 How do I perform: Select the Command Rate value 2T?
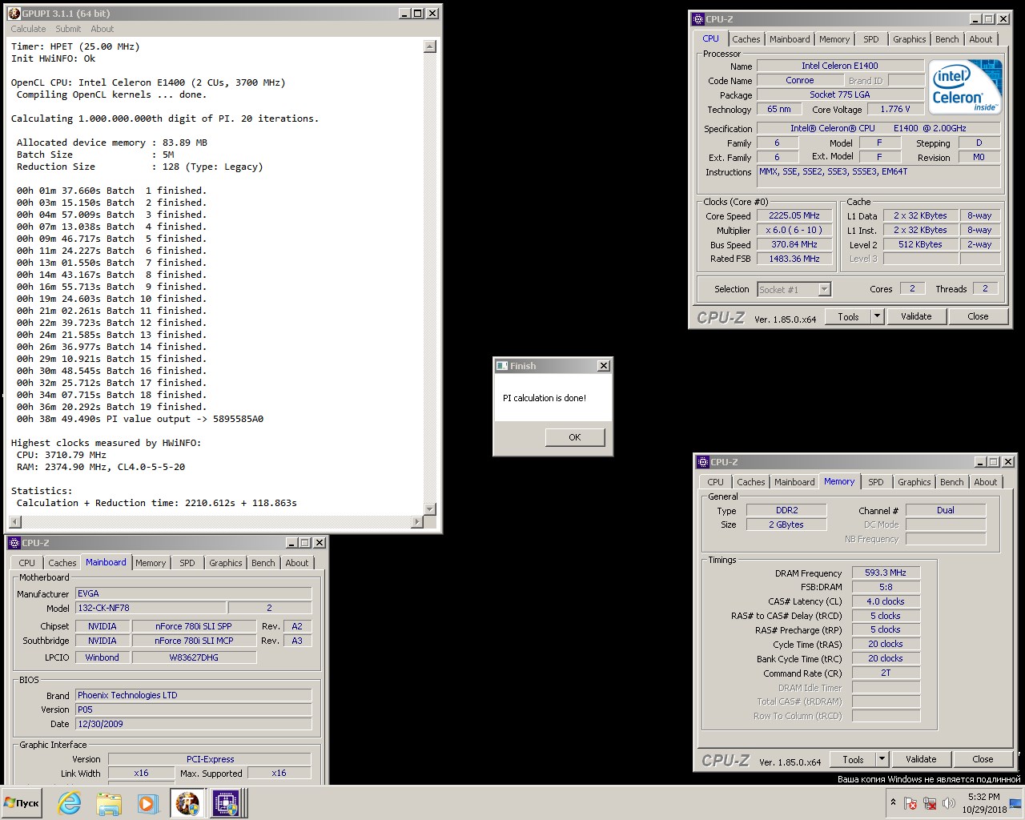(886, 673)
